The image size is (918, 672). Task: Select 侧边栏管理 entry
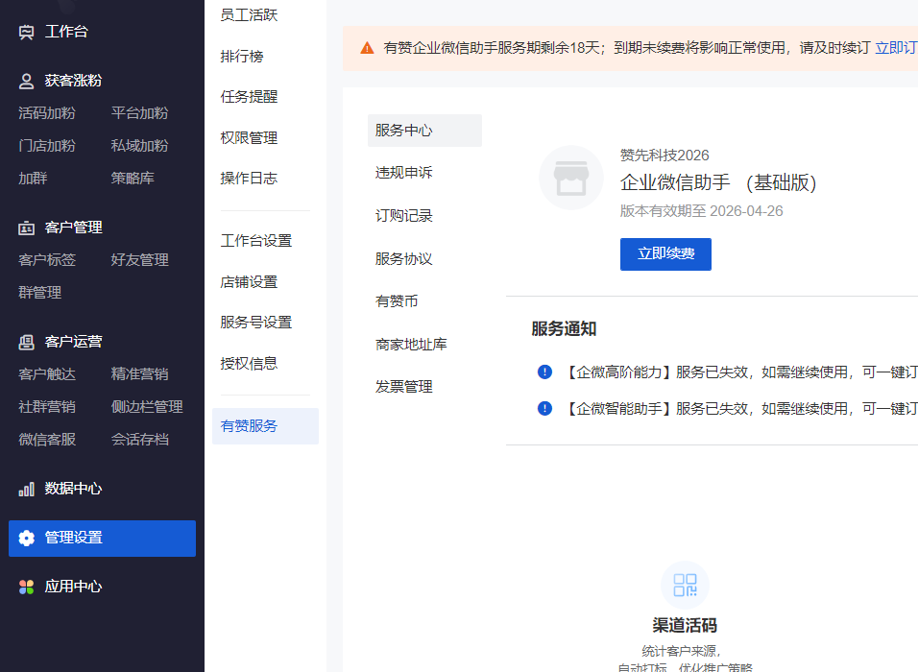click(x=147, y=407)
